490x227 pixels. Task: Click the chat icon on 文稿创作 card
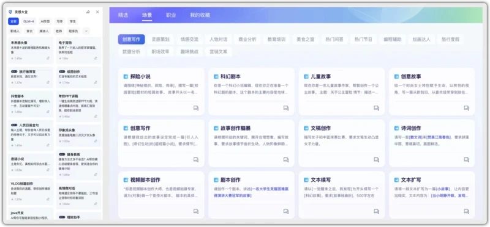click(376, 160)
